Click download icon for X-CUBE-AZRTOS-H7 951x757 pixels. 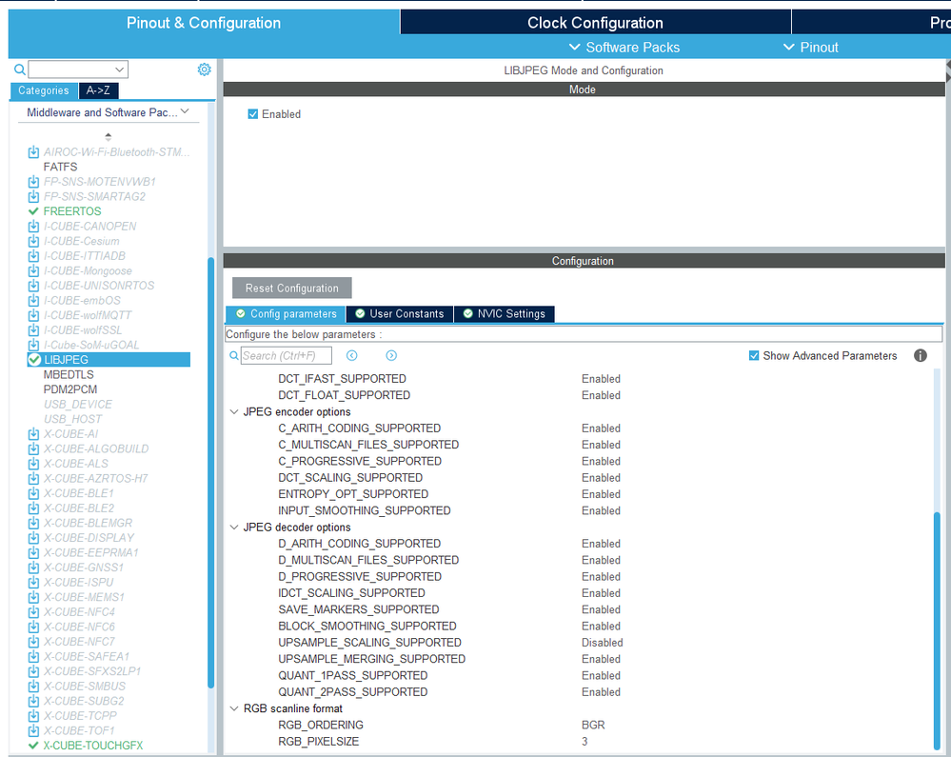34,479
